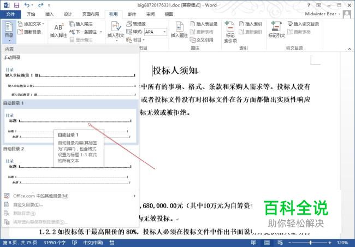
Task: Click the word count 31950 个字
Action: [x=55, y=243]
